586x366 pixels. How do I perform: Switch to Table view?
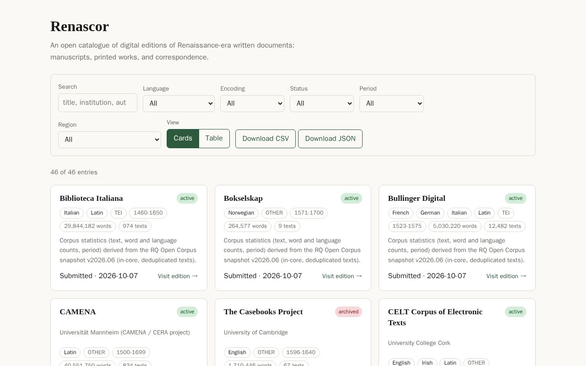(214, 139)
